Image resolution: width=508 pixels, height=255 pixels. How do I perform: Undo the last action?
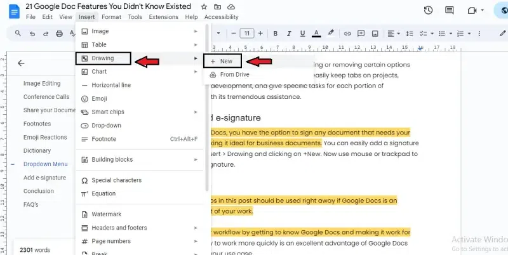(32, 34)
